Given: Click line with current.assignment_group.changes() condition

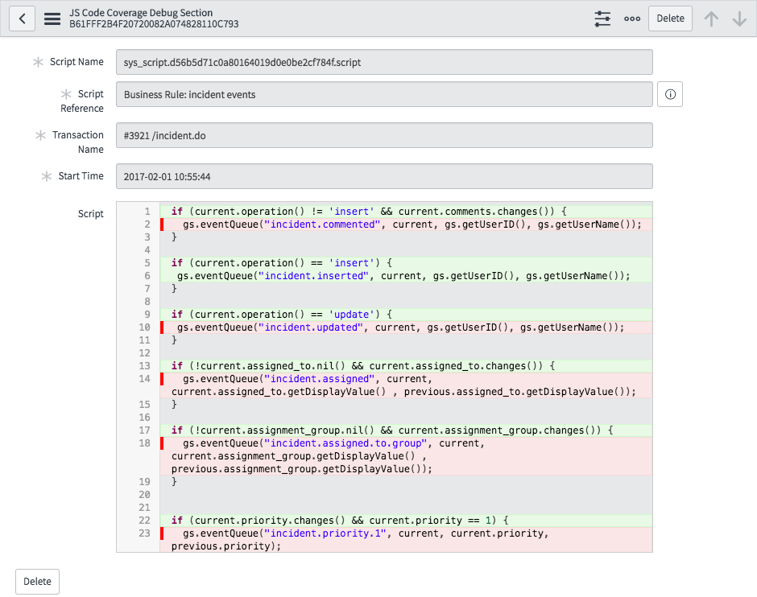Looking at the screenshot, I should point(406,430).
